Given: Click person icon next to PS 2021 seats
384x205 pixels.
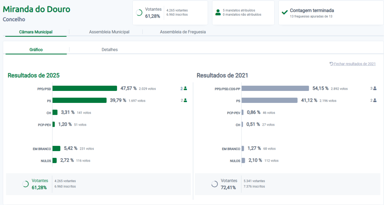Looking at the screenshot, I should (375, 100).
